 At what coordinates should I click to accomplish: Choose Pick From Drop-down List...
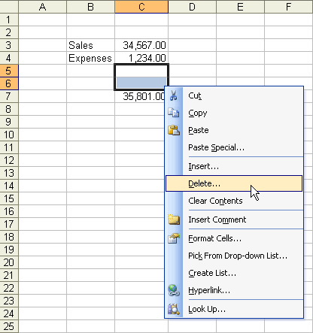[x=234, y=256]
